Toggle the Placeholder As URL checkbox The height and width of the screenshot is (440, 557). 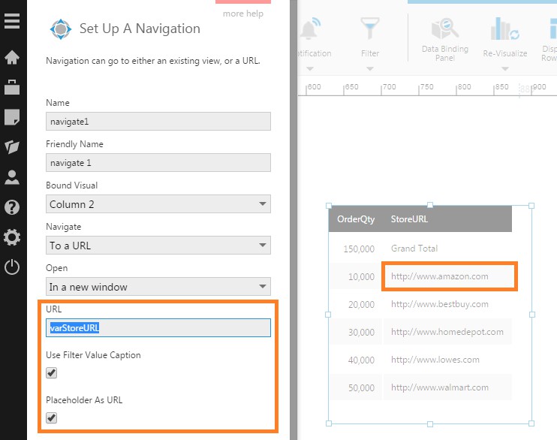pos(52,417)
